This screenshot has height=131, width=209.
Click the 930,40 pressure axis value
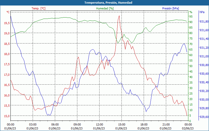204,82
